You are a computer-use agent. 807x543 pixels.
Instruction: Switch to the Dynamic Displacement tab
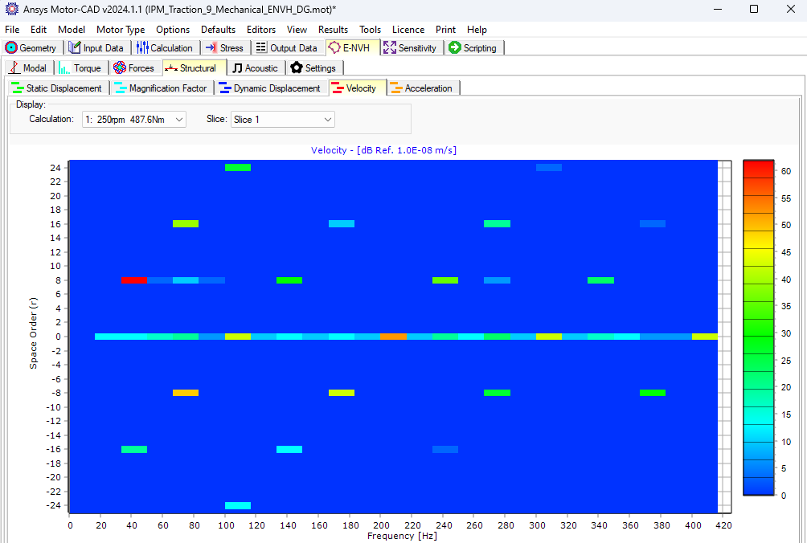(x=270, y=88)
